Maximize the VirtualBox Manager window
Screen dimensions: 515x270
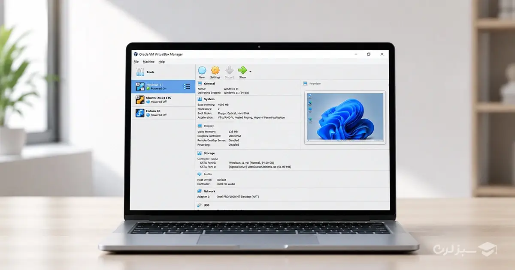(x=369, y=54)
